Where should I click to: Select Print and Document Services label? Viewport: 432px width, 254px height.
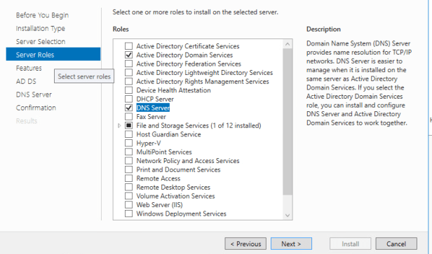point(179,169)
